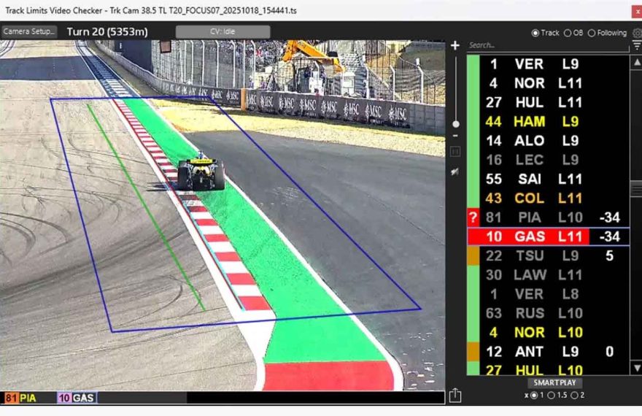
Task: Open the list filter icon beside search
Action: pos(635,45)
